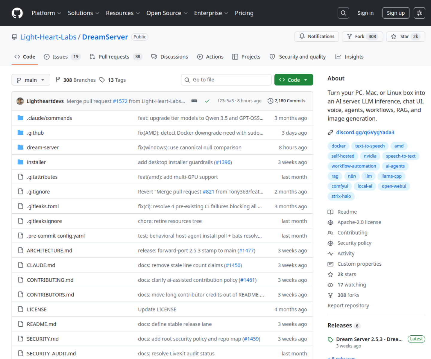
Task: Open the search magnifier icon in header
Action: coord(343,13)
